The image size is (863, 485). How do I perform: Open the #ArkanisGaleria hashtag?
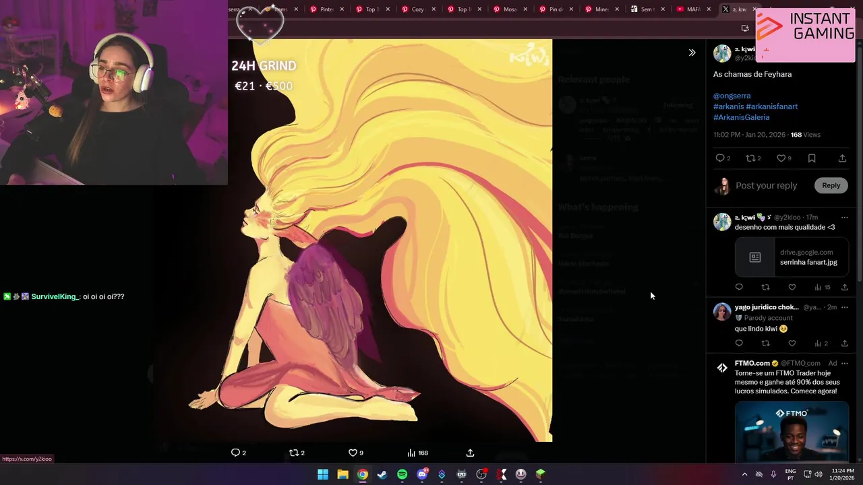[741, 117]
